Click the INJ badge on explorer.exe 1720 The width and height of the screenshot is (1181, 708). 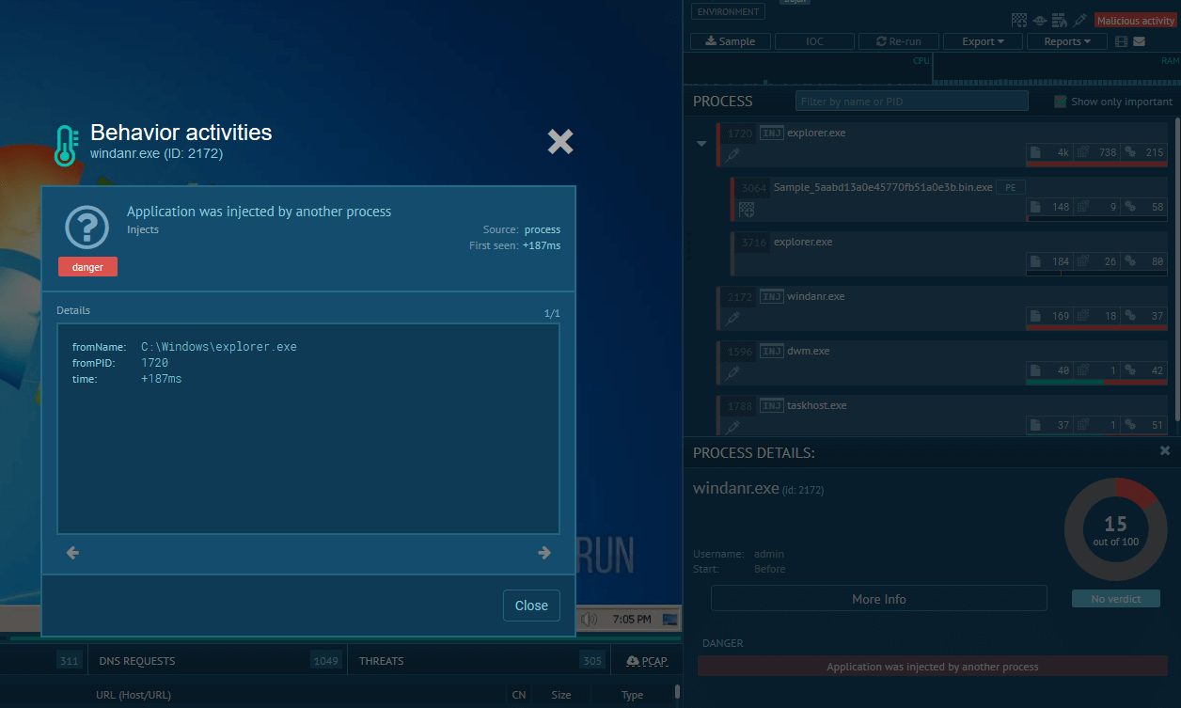pos(772,133)
